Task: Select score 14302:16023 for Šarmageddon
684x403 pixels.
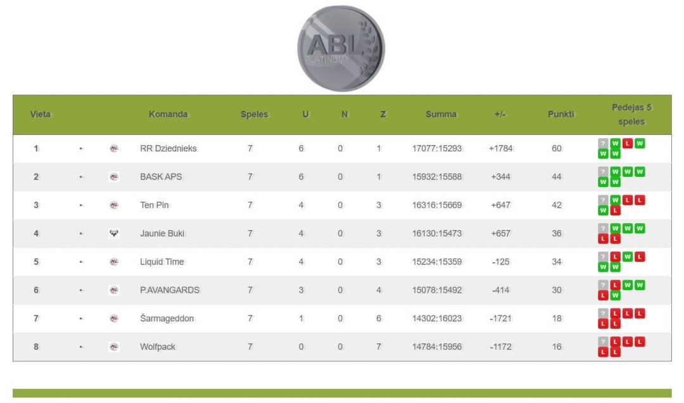Action: pos(436,319)
